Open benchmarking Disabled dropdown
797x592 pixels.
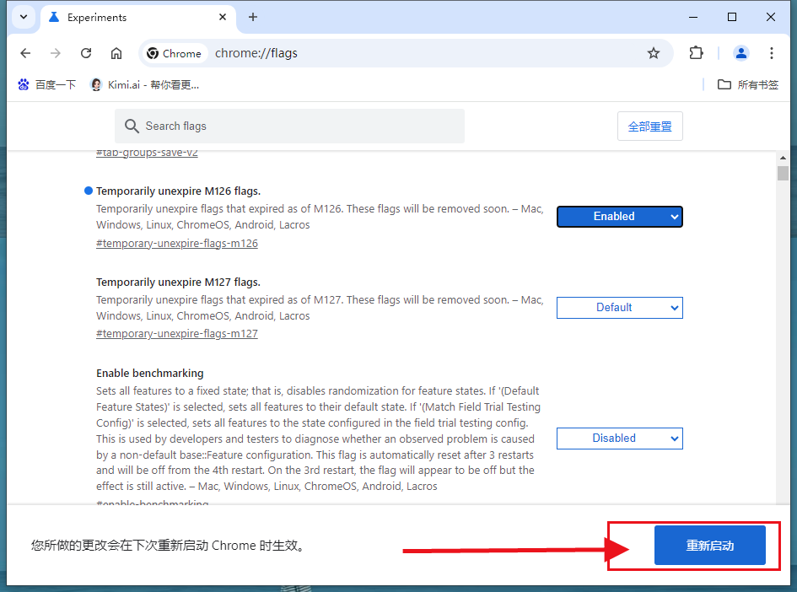619,438
